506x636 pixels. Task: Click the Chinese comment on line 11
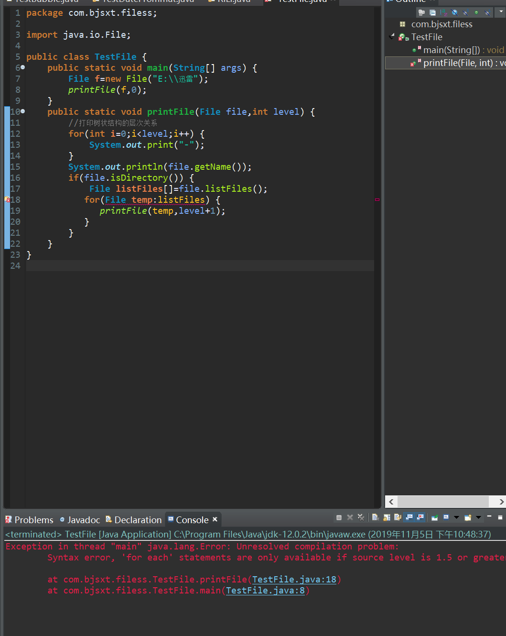point(113,123)
